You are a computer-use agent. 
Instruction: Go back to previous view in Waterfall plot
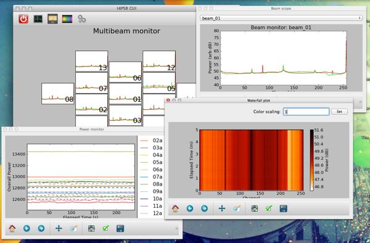click(x=190, y=208)
